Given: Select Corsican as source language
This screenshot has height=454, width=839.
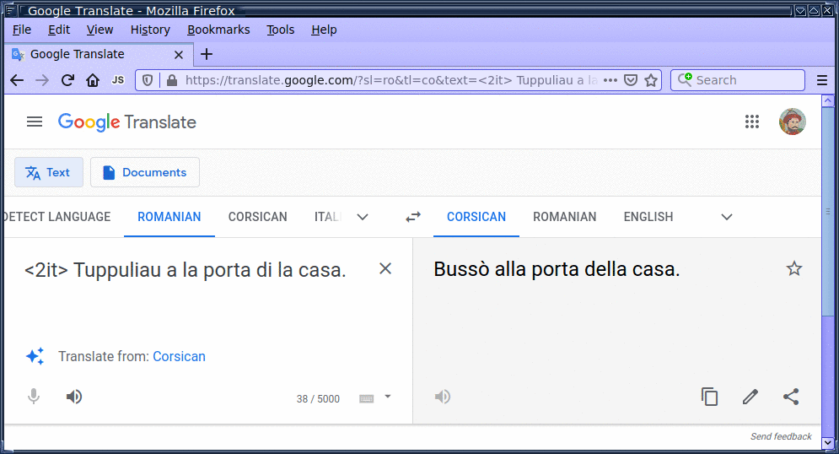Looking at the screenshot, I should (x=258, y=217).
